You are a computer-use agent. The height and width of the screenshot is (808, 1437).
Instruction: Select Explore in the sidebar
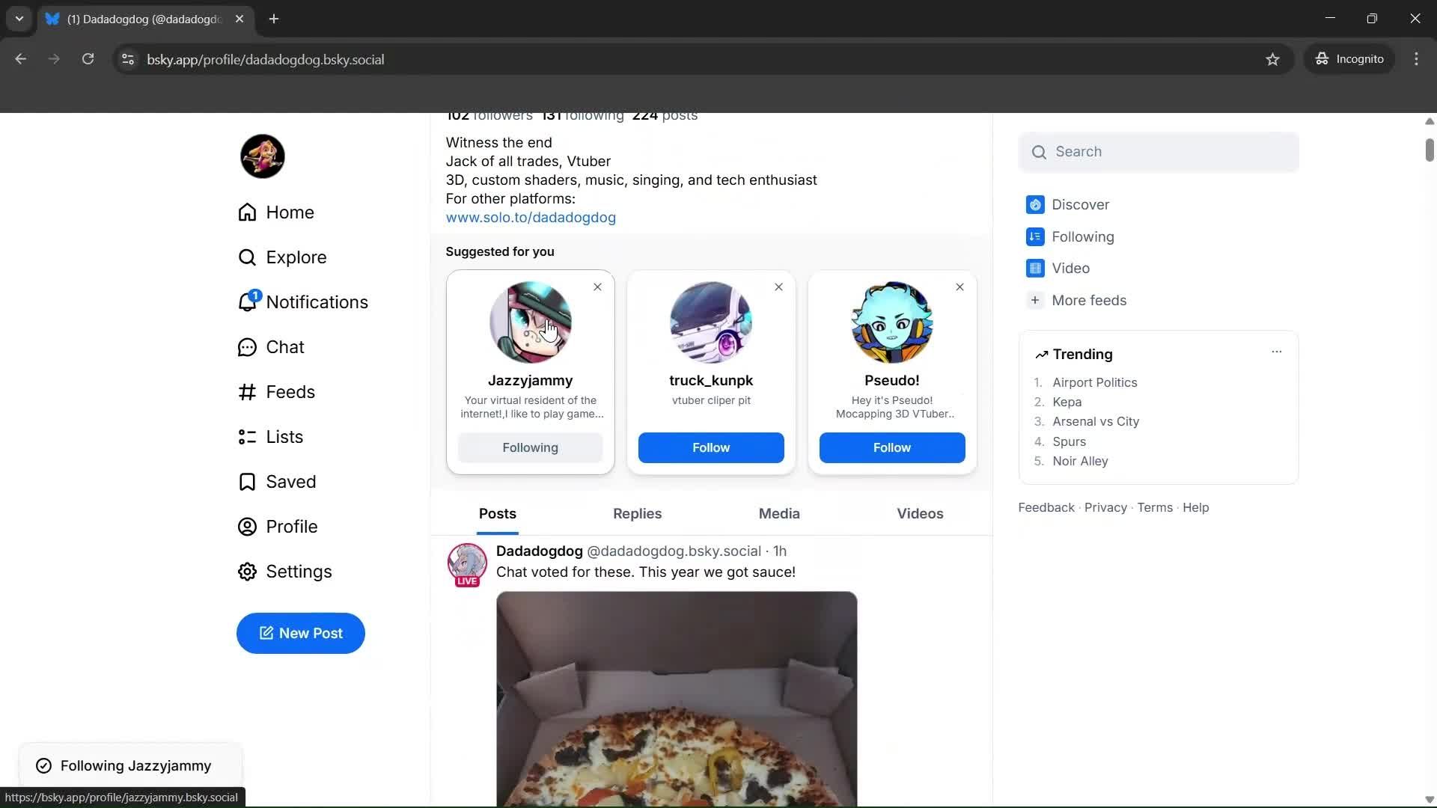tap(296, 257)
